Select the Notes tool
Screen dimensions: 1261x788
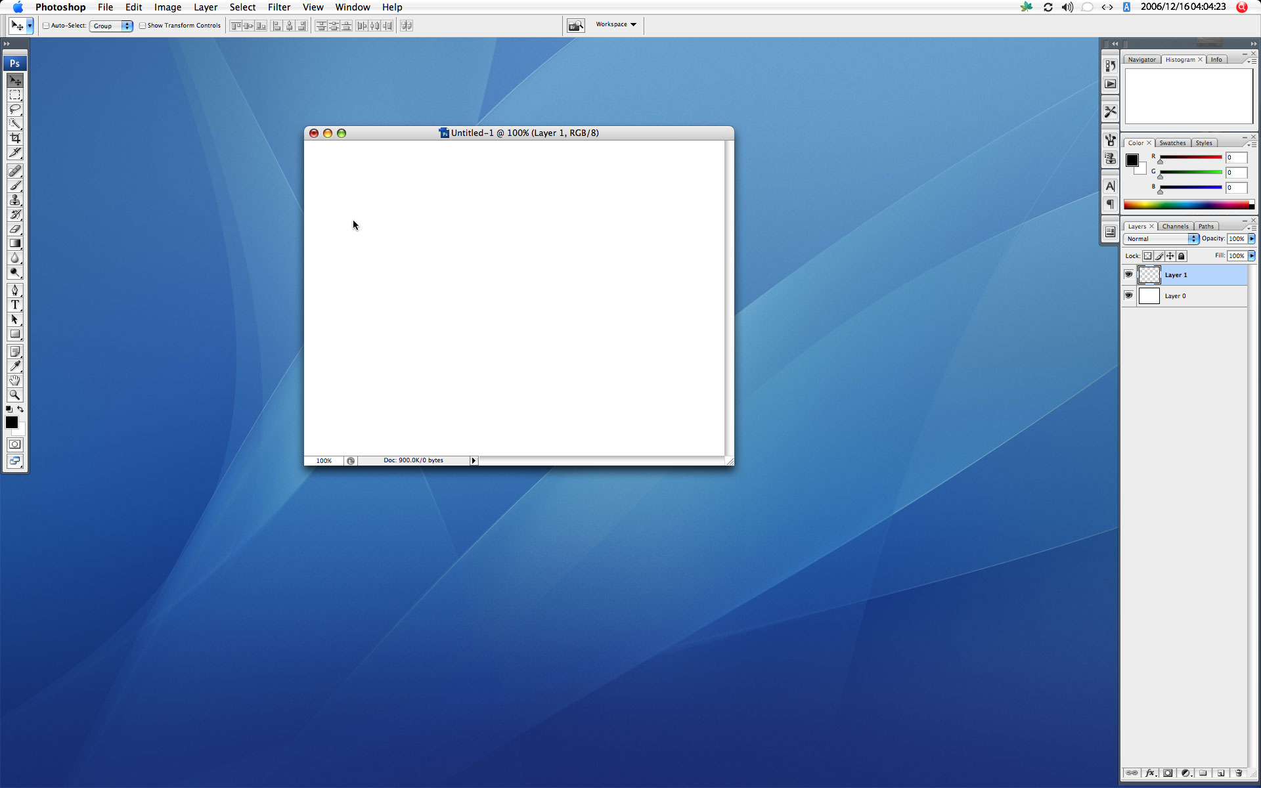tap(15, 352)
